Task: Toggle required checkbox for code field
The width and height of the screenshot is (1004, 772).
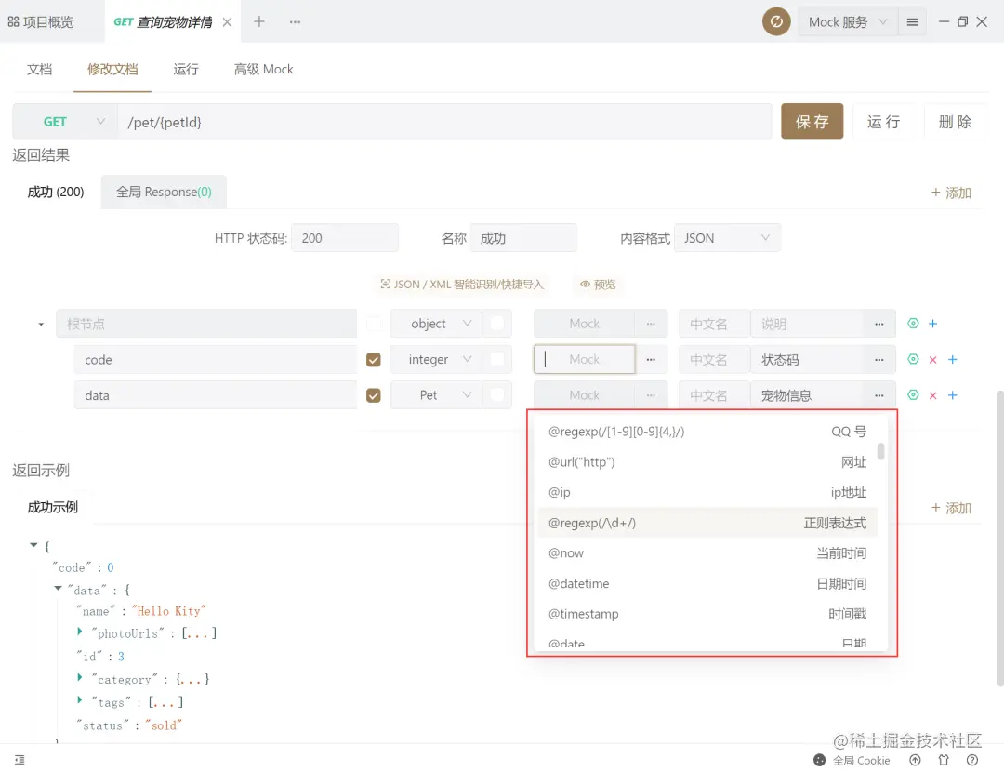Action: [x=374, y=359]
